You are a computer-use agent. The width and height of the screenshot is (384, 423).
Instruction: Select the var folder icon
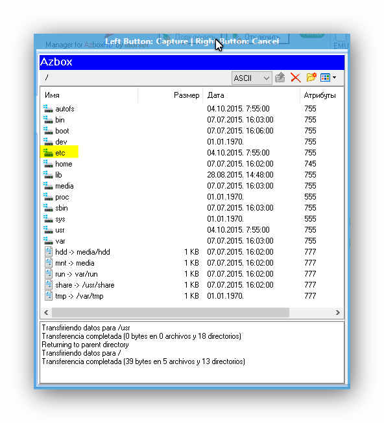click(x=48, y=240)
